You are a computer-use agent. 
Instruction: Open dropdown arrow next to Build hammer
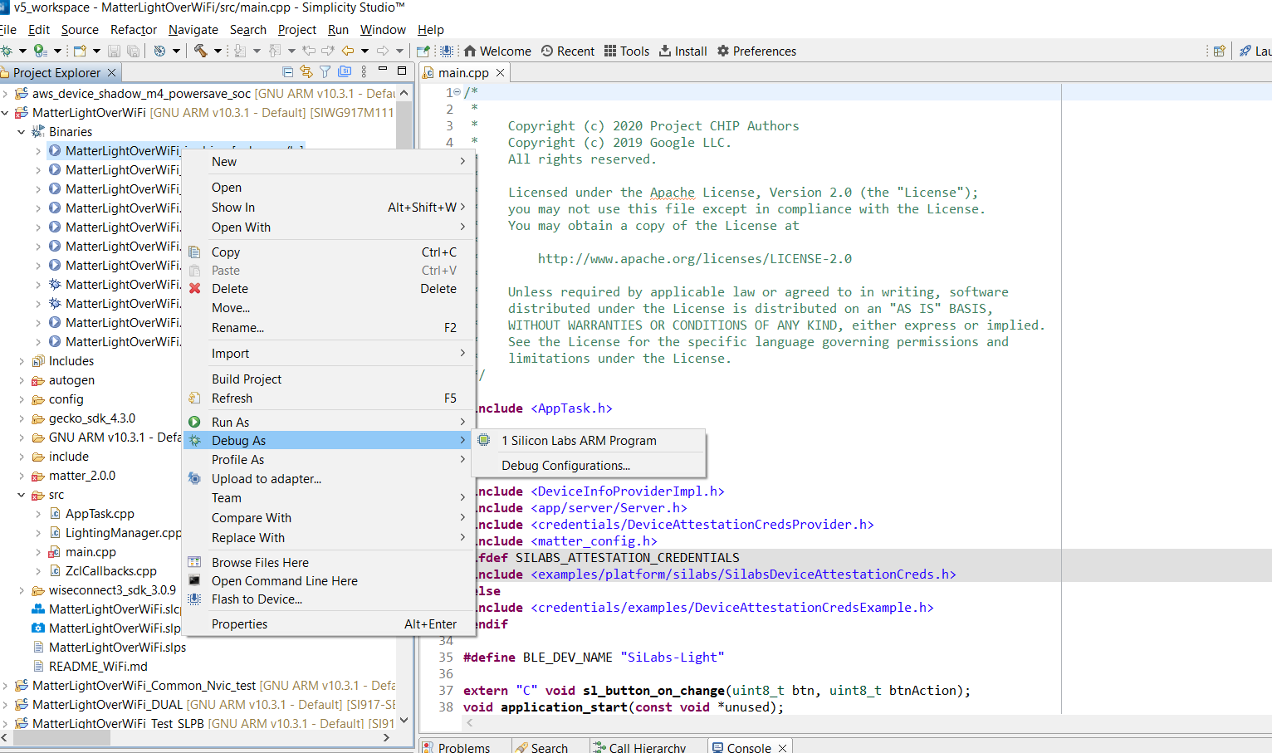(218, 51)
